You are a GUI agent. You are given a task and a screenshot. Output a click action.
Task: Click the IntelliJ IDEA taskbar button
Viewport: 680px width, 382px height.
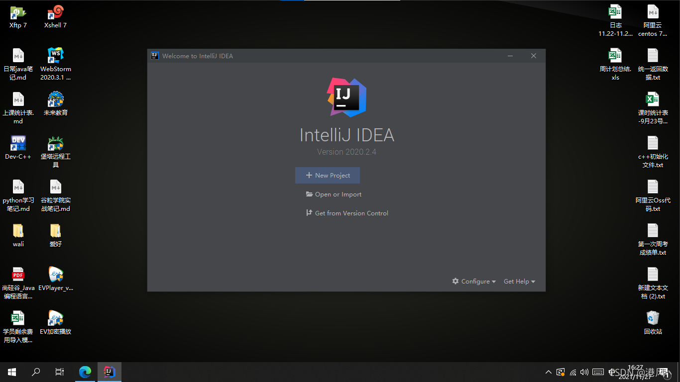pos(110,372)
